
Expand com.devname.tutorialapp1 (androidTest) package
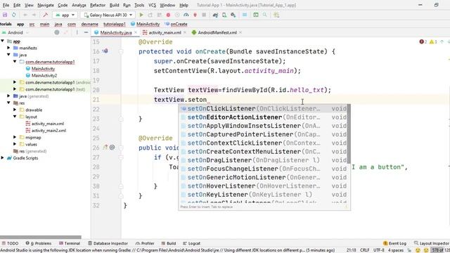15,82
